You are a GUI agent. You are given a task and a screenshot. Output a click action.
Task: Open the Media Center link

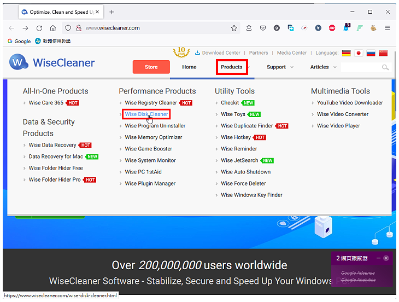(x=292, y=53)
